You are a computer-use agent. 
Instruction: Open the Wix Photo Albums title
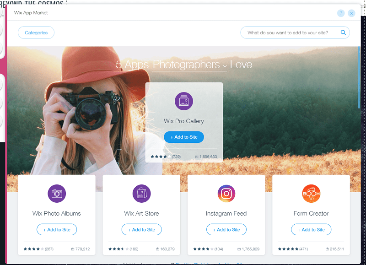click(57, 214)
